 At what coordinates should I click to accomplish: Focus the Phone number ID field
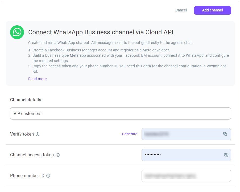(186, 176)
